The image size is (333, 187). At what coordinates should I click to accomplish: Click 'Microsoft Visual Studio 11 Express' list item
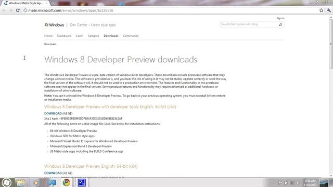94,141
